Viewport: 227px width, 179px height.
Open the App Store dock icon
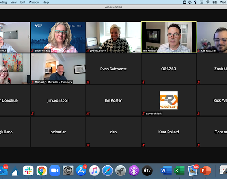coord(81,171)
